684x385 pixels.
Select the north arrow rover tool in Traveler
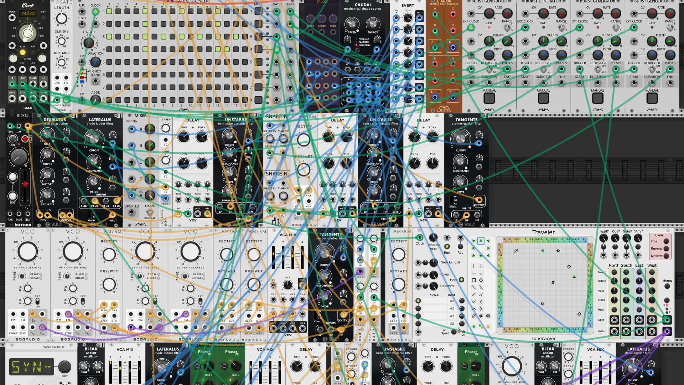pyautogui.click(x=481, y=241)
